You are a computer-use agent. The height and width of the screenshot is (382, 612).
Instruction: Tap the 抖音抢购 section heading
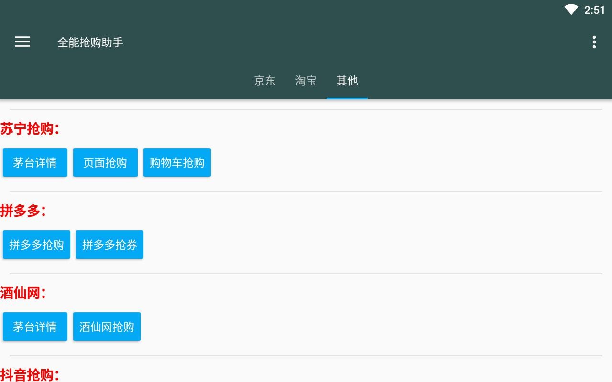[30, 375]
